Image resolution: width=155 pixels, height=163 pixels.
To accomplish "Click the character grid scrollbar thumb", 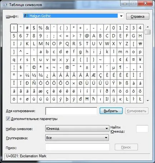I will [x=148, y=32].
